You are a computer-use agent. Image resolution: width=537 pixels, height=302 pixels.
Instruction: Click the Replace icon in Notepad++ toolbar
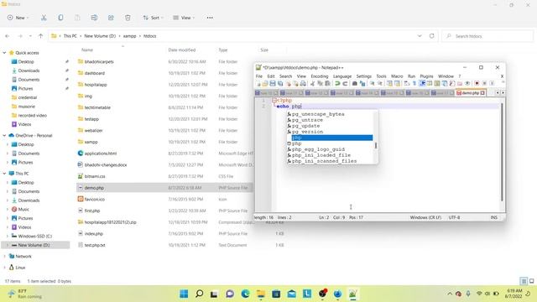point(362,83)
